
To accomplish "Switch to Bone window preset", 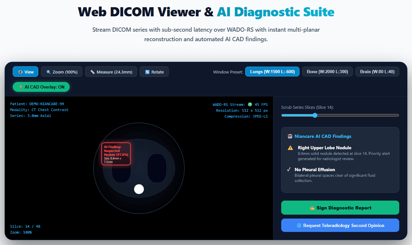I will [327, 72].
